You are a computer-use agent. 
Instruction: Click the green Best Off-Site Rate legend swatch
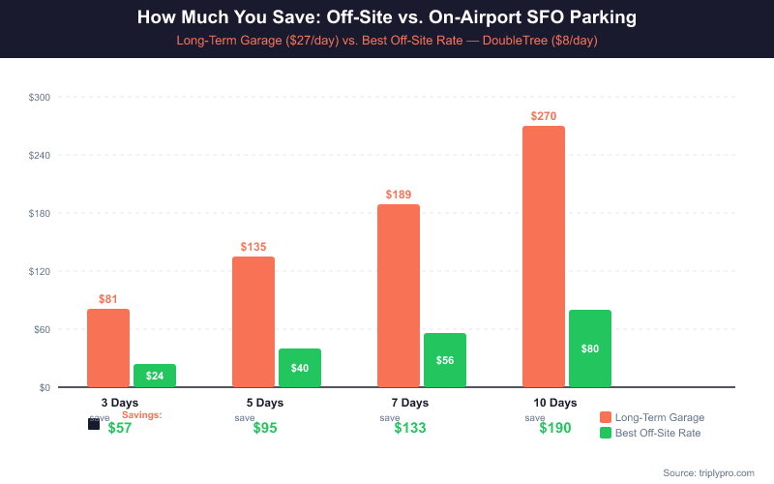tap(606, 433)
